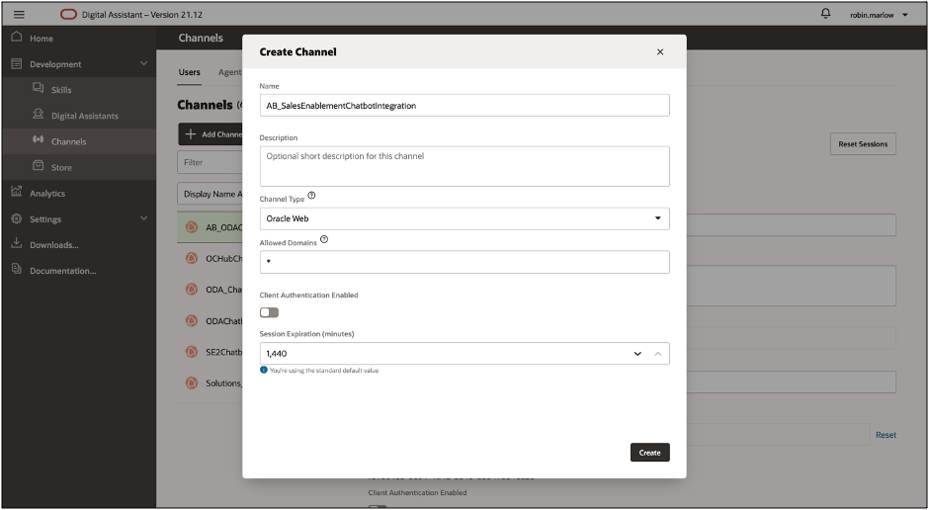Click the Digital Assistants icon
929x510 pixels.
point(38,114)
